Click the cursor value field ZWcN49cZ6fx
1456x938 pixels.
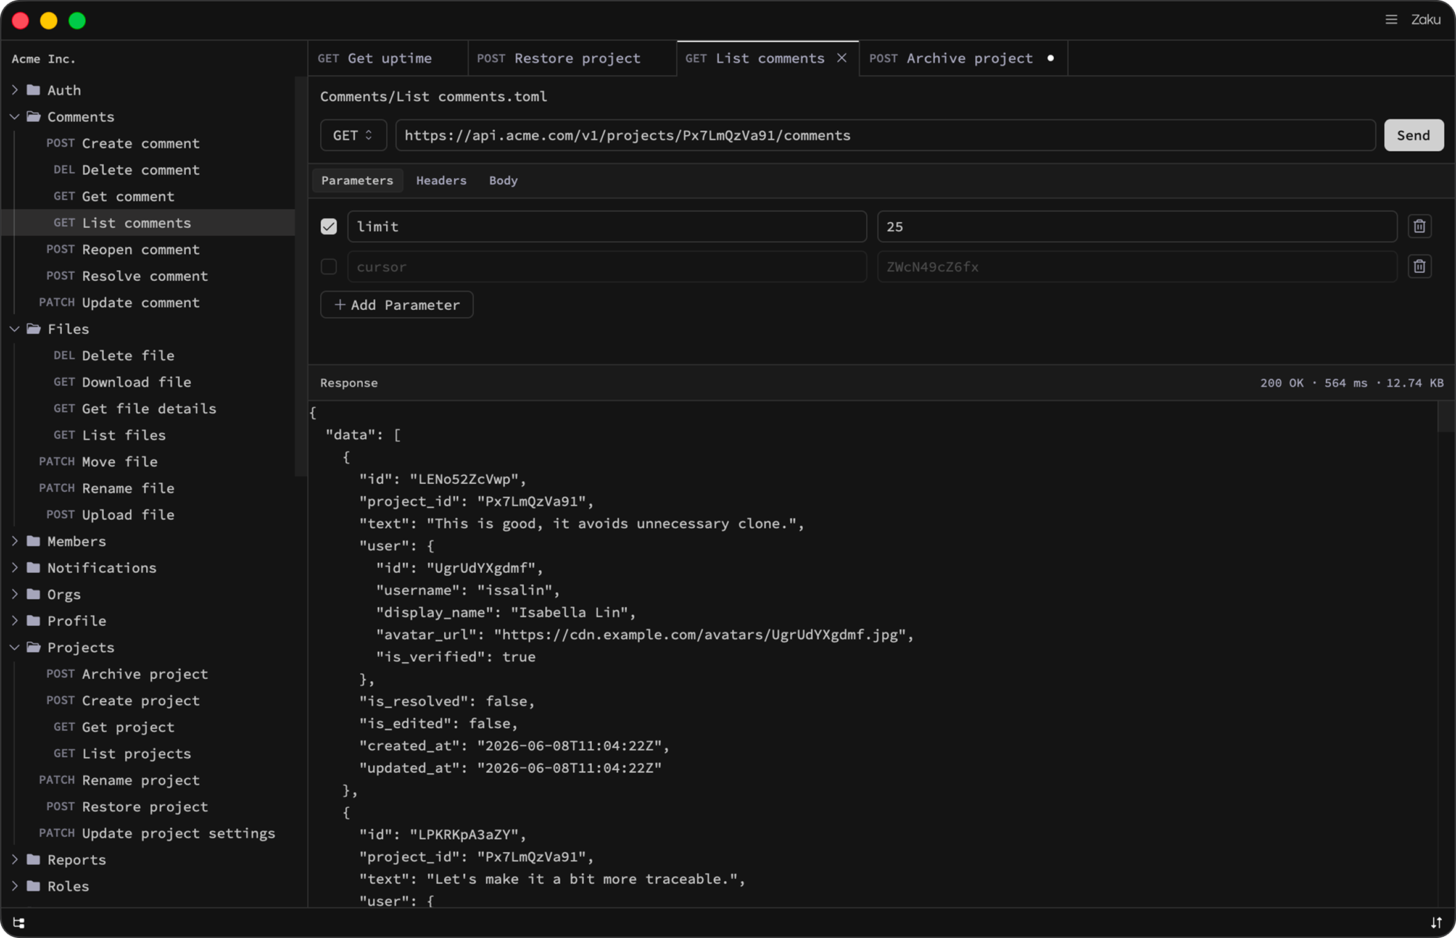pos(1137,267)
